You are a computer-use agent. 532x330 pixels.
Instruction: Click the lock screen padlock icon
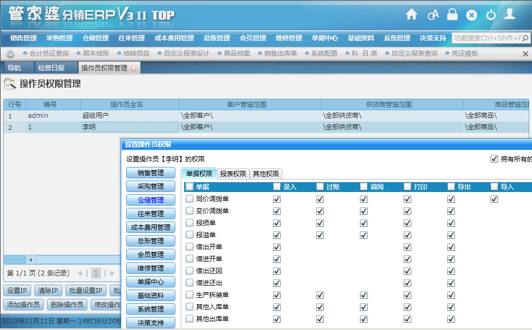click(452, 15)
